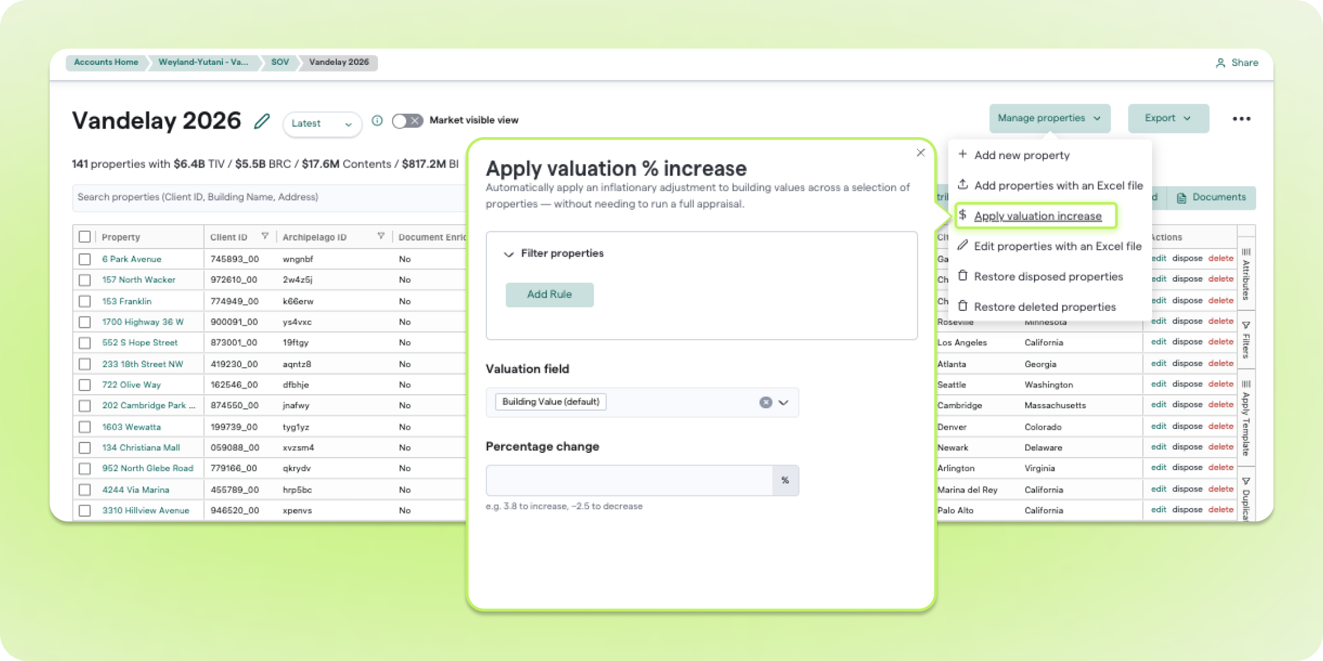
Task: Click dispose for the Cambridge row
Action: pos(1188,405)
